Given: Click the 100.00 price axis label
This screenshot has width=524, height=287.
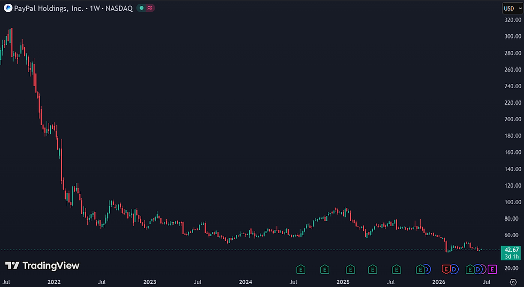Looking at the screenshot, I should click(x=513, y=202).
